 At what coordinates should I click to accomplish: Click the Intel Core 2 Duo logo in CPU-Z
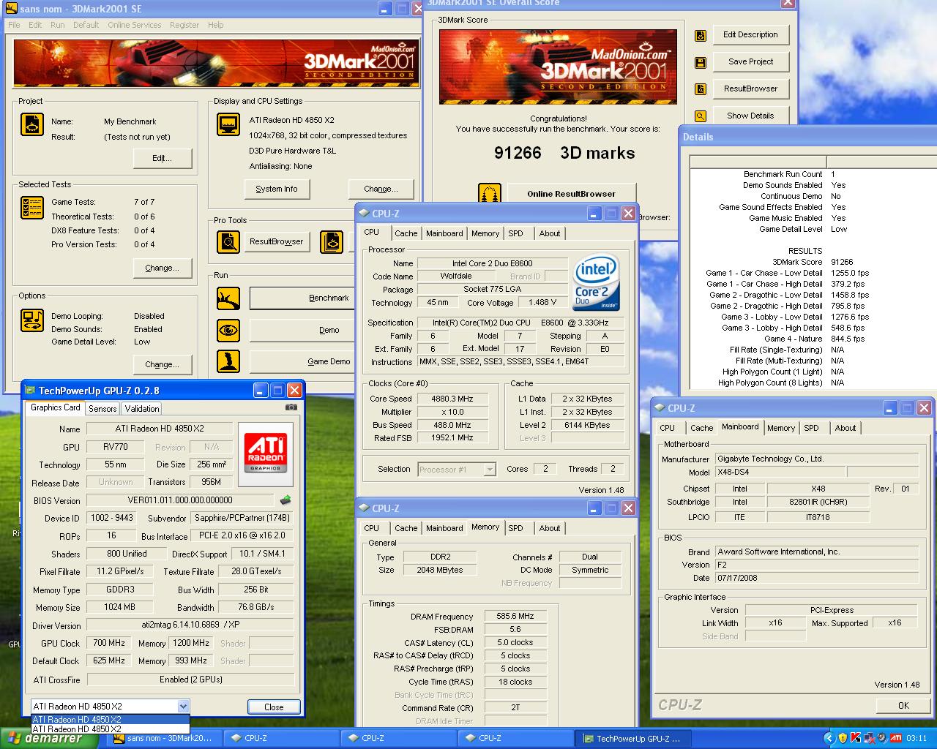(597, 282)
